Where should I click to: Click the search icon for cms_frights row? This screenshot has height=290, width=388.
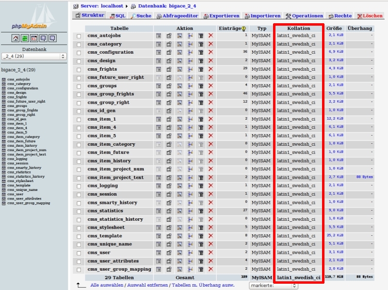(x=179, y=69)
